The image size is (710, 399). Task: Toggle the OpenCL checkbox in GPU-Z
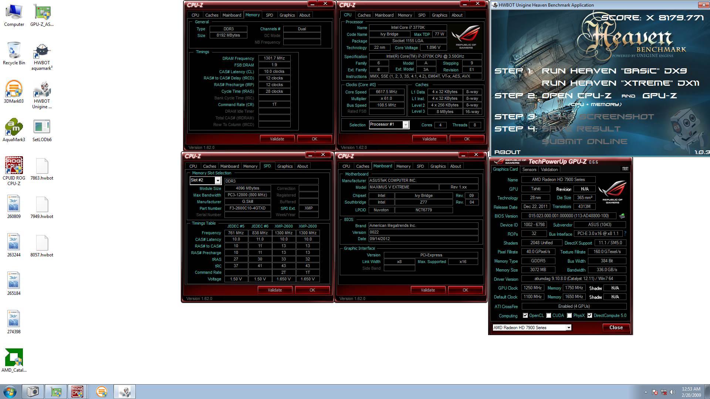[x=525, y=316]
